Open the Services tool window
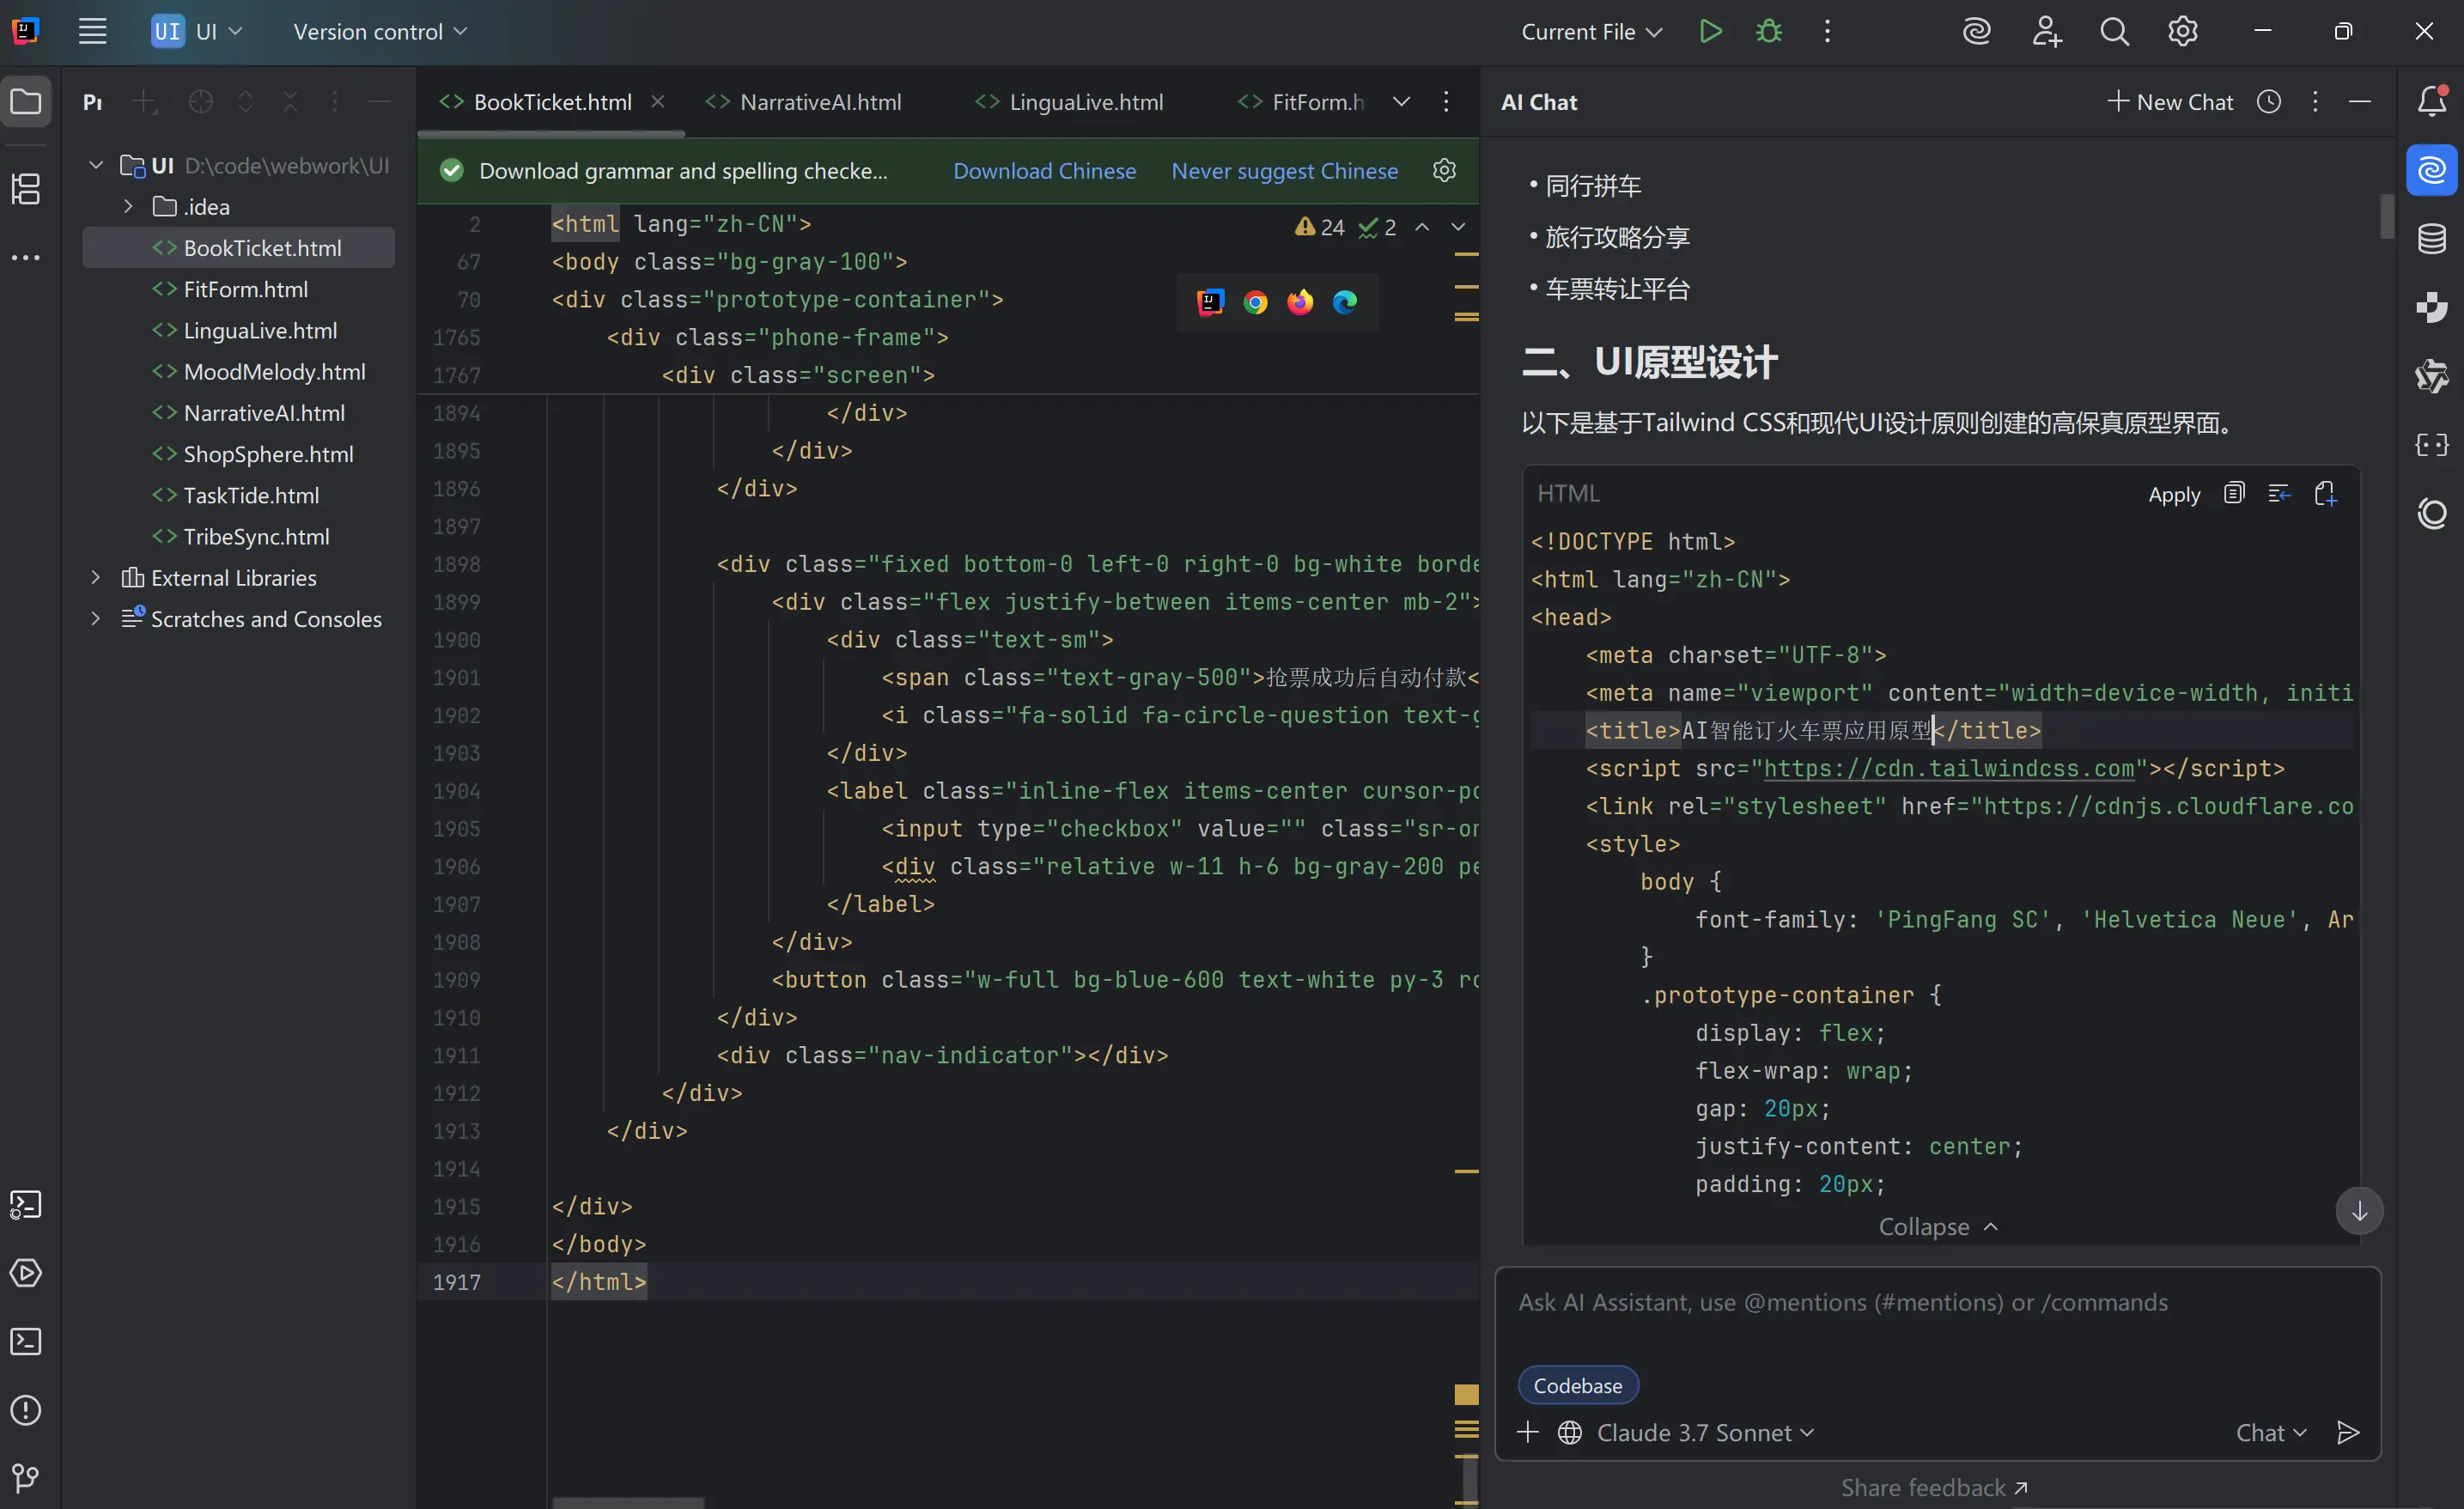The height and width of the screenshot is (1509, 2464). click(x=26, y=1273)
